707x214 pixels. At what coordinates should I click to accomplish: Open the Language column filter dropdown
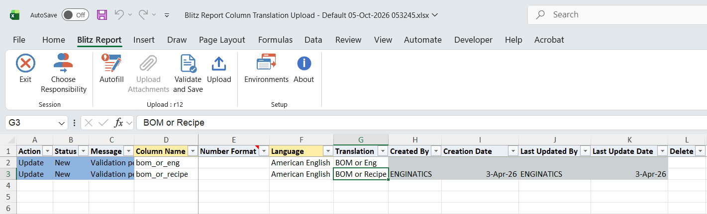[328, 151]
